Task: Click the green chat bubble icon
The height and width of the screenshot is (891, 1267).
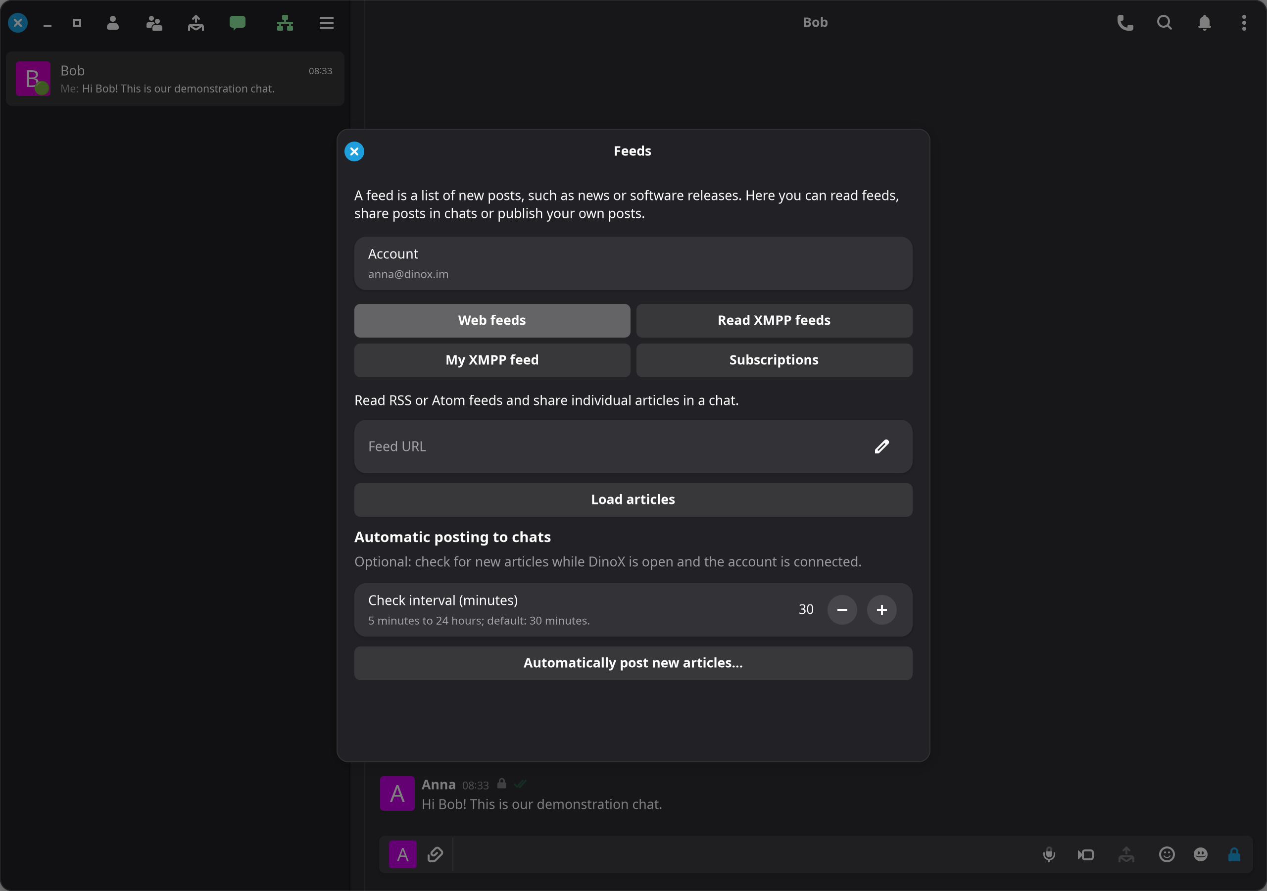Action: 237,23
